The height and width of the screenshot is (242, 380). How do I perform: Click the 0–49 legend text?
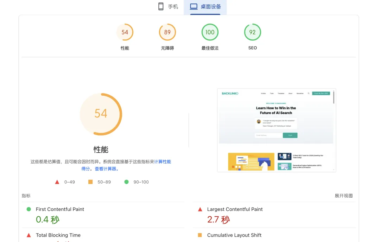(70, 182)
